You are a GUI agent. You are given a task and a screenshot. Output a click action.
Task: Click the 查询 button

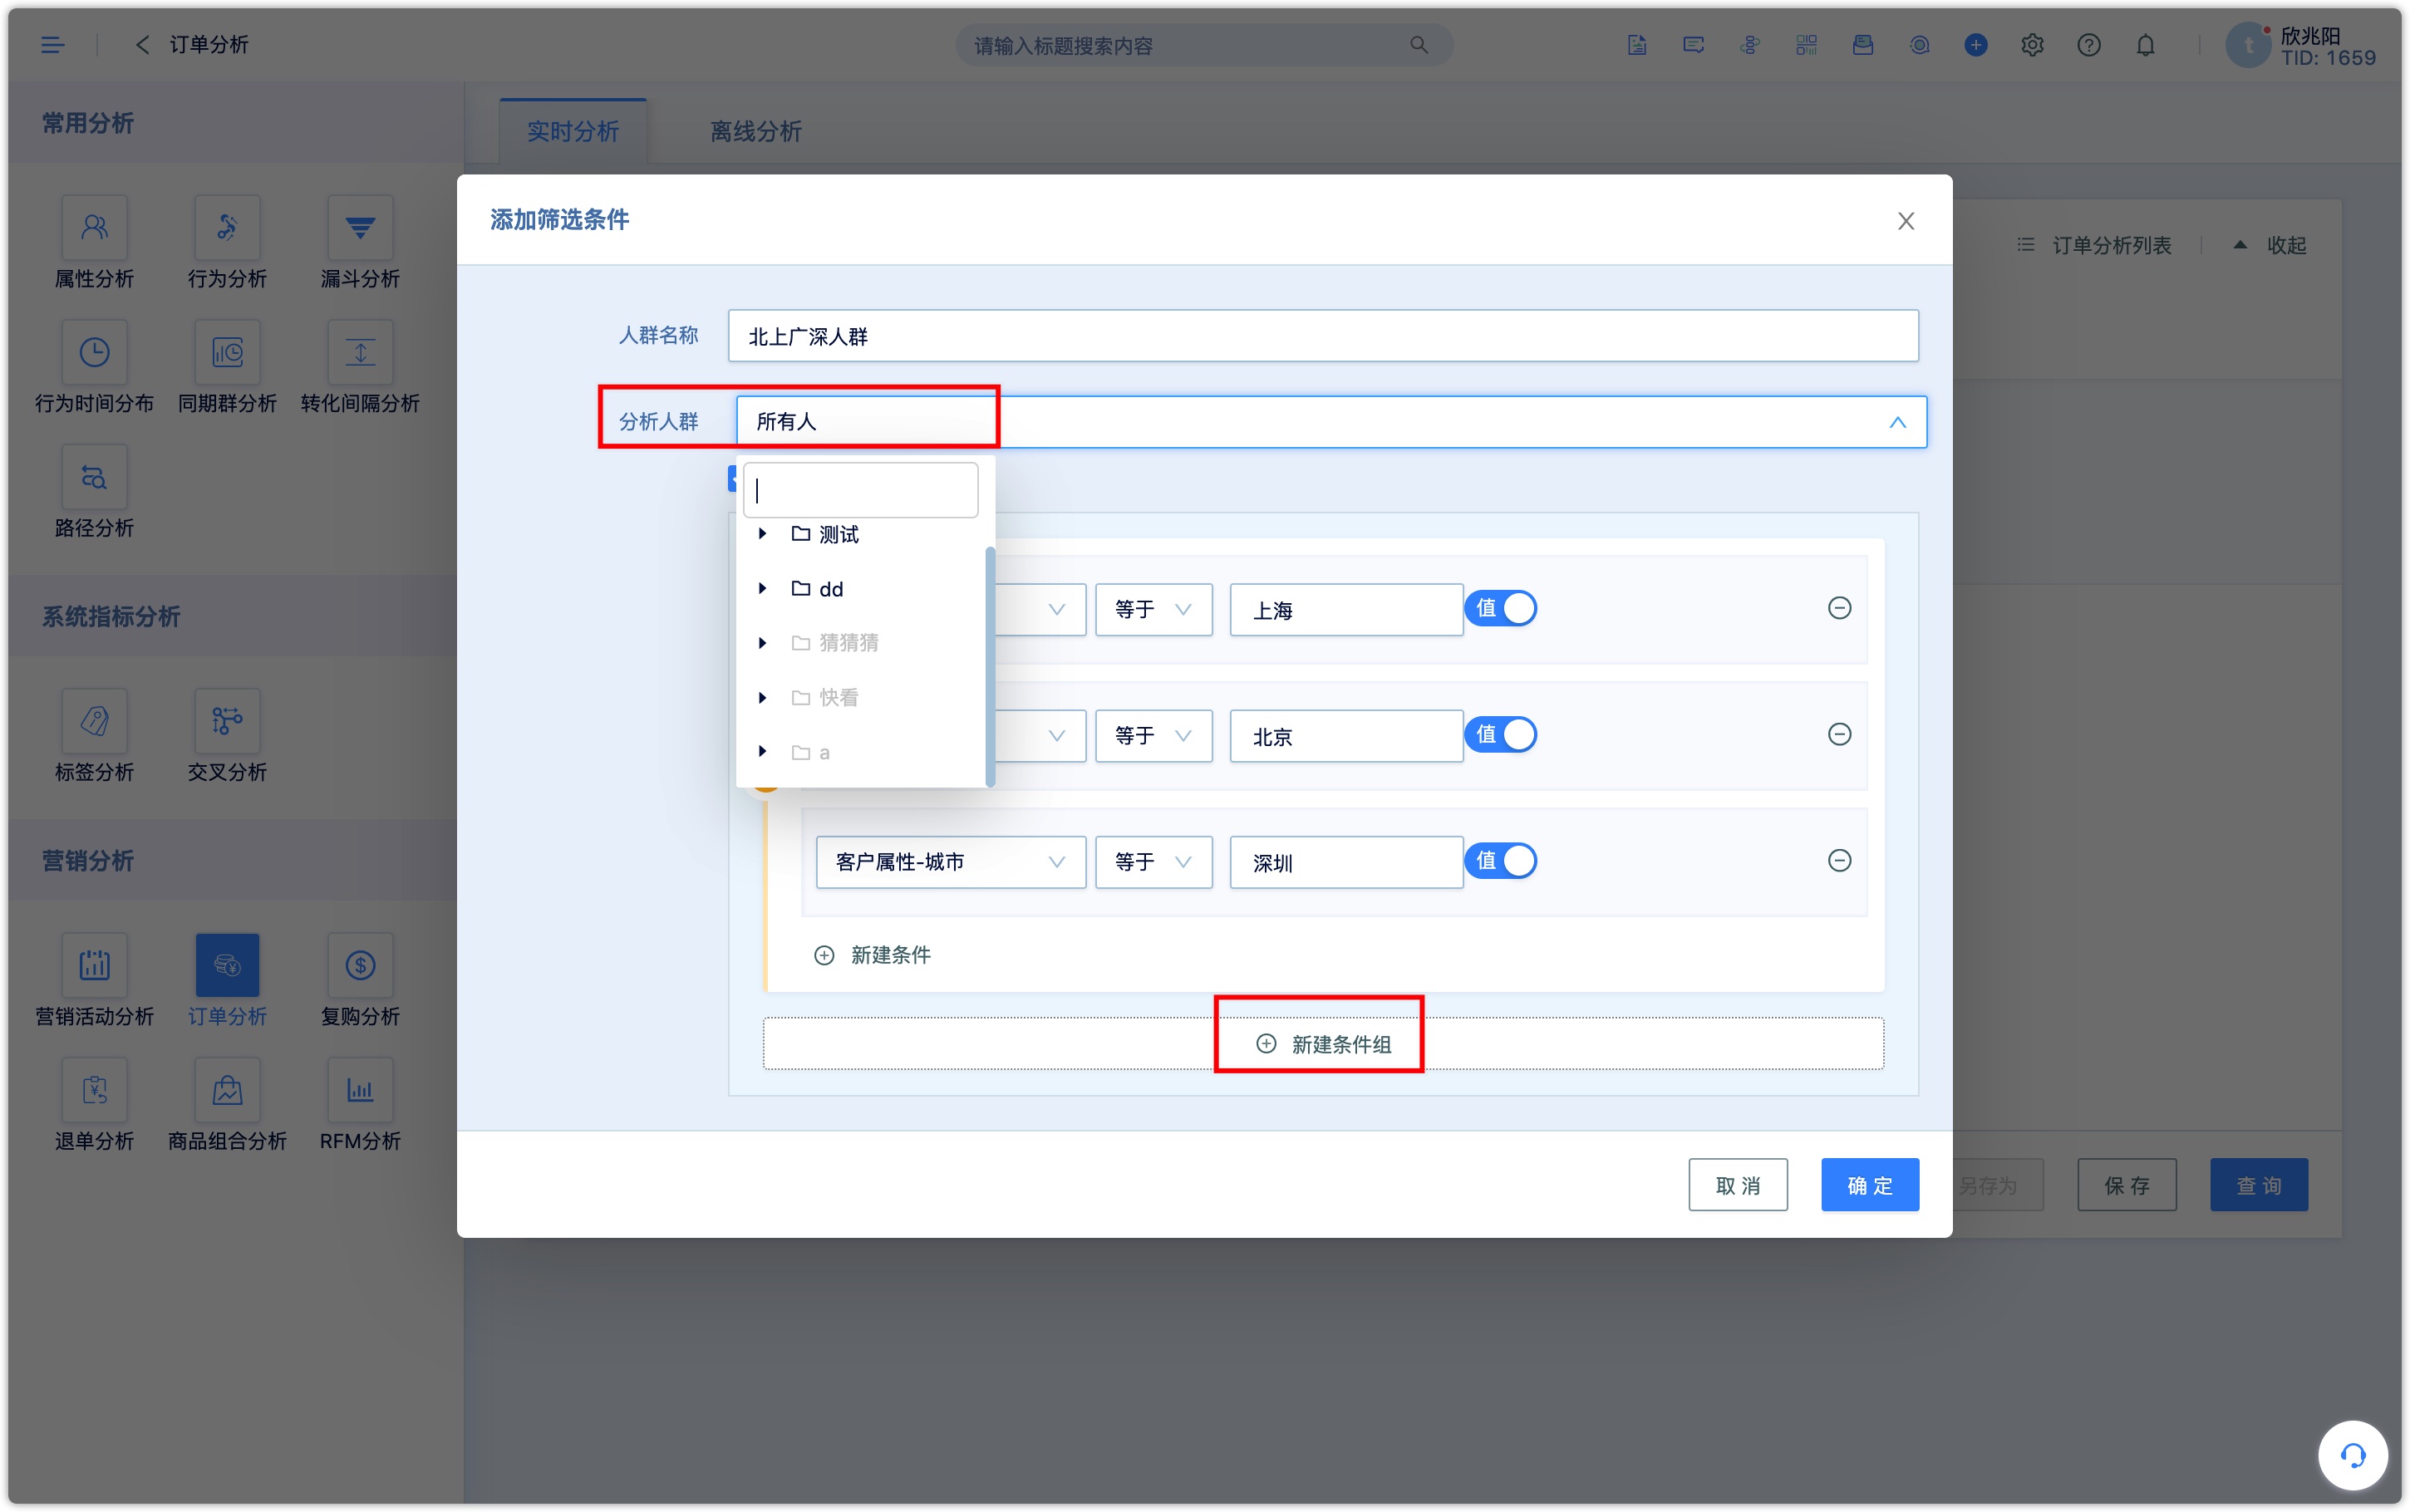coord(2258,1185)
